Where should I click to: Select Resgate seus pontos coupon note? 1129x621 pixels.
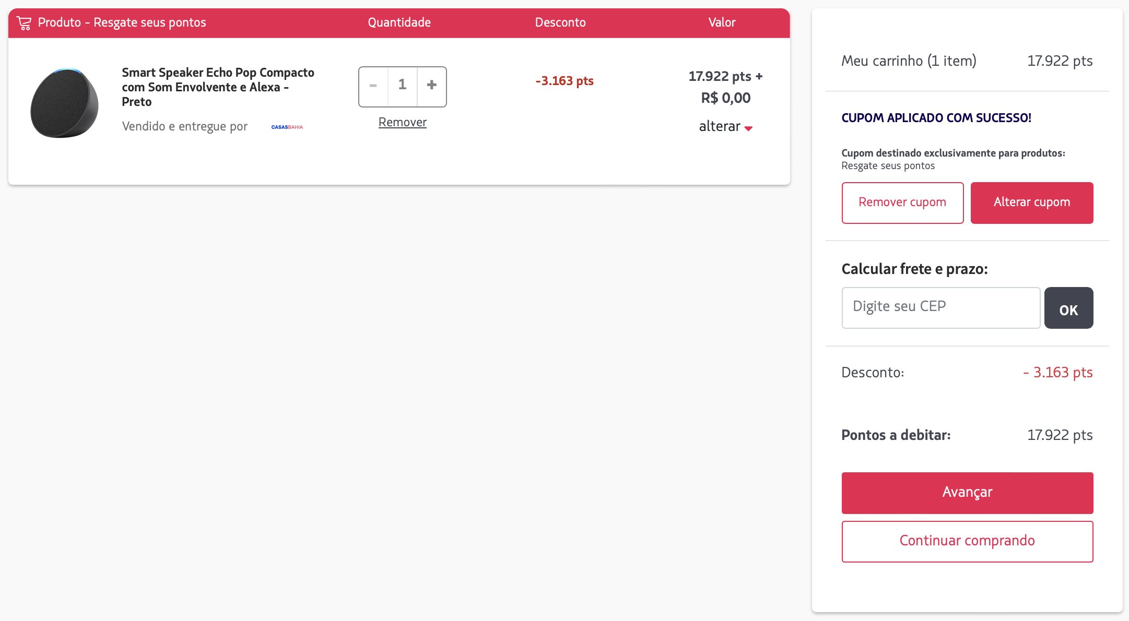(888, 166)
